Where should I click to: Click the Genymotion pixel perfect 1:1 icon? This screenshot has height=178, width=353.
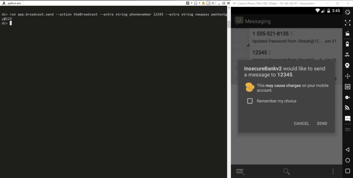coord(347,23)
